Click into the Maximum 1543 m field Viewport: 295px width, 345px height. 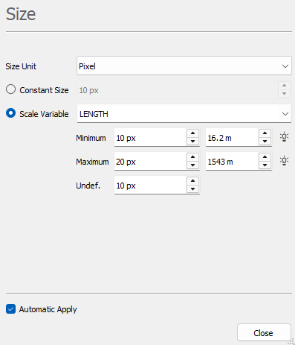pos(232,162)
